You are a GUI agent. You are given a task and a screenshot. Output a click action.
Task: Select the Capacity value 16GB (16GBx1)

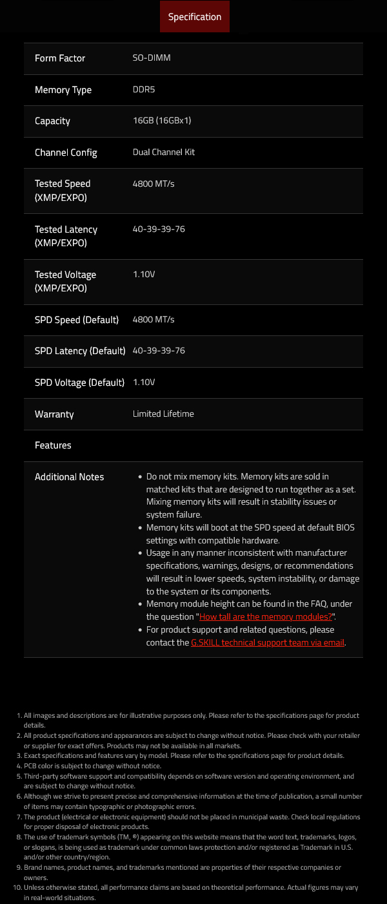(162, 121)
